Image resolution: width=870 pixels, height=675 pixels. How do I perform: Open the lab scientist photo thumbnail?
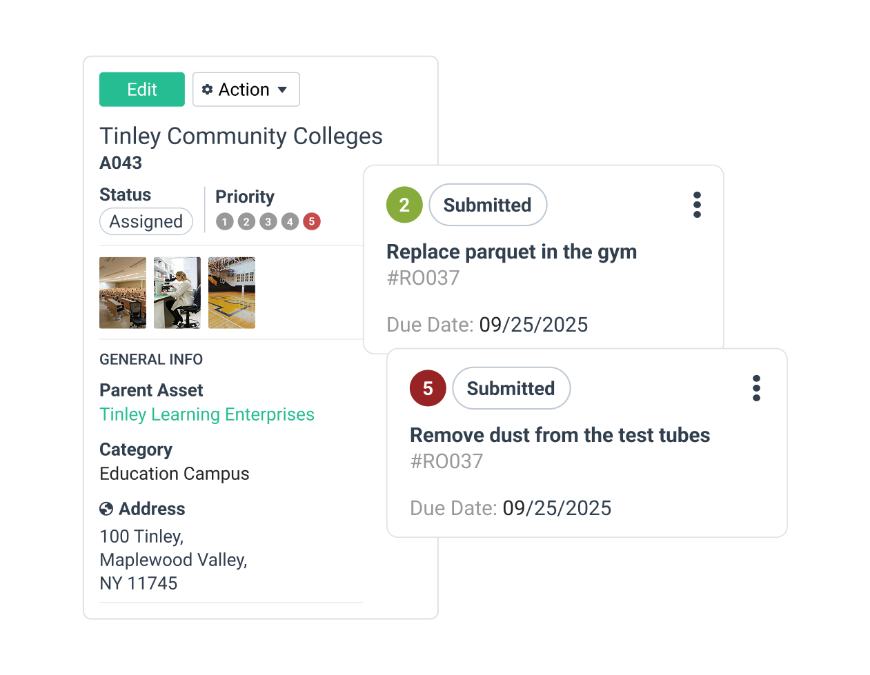[177, 292]
